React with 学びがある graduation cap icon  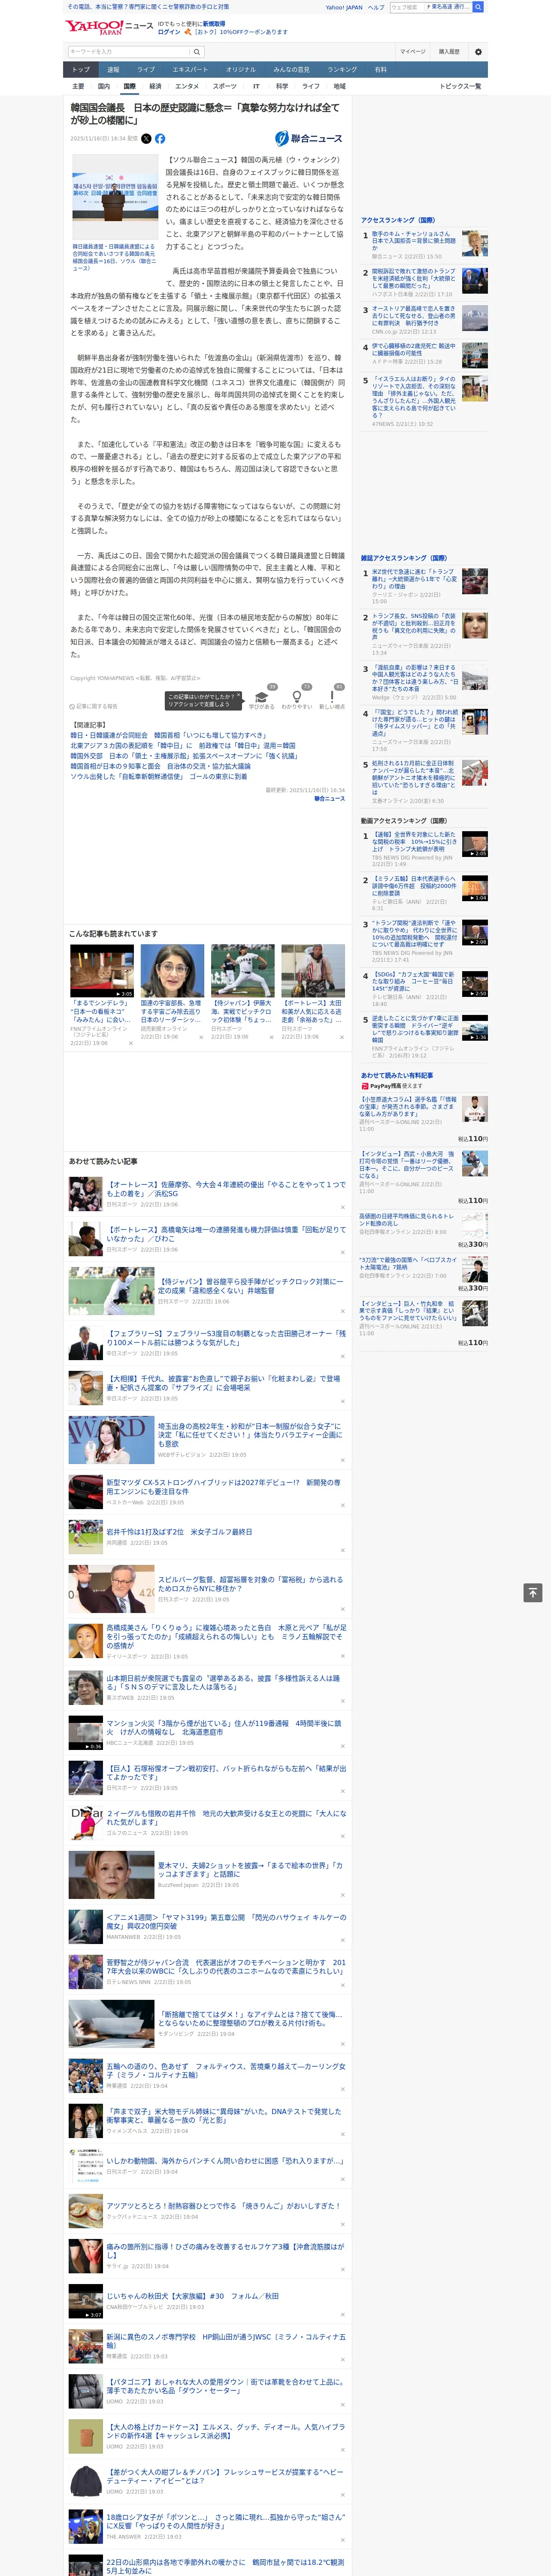click(262, 697)
